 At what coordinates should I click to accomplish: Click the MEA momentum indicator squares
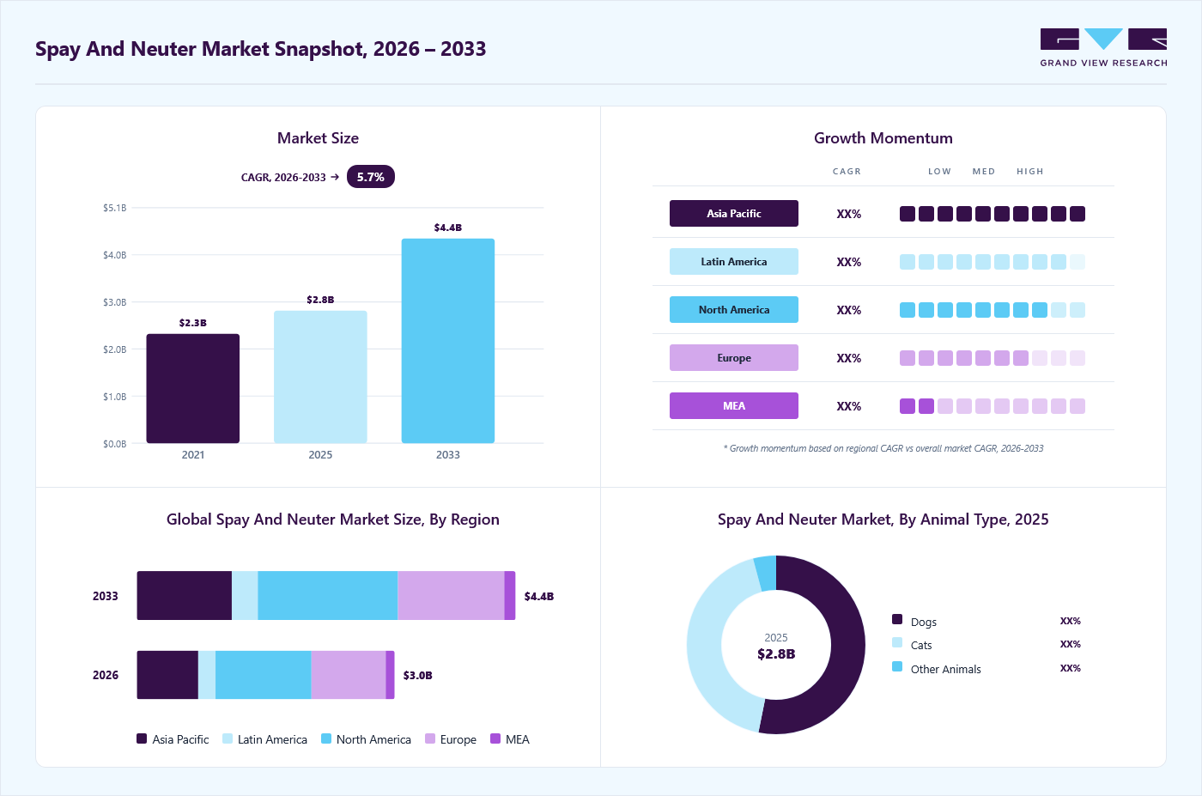tap(993, 406)
